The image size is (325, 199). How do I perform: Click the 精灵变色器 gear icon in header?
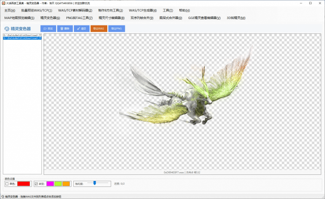point(6,29)
